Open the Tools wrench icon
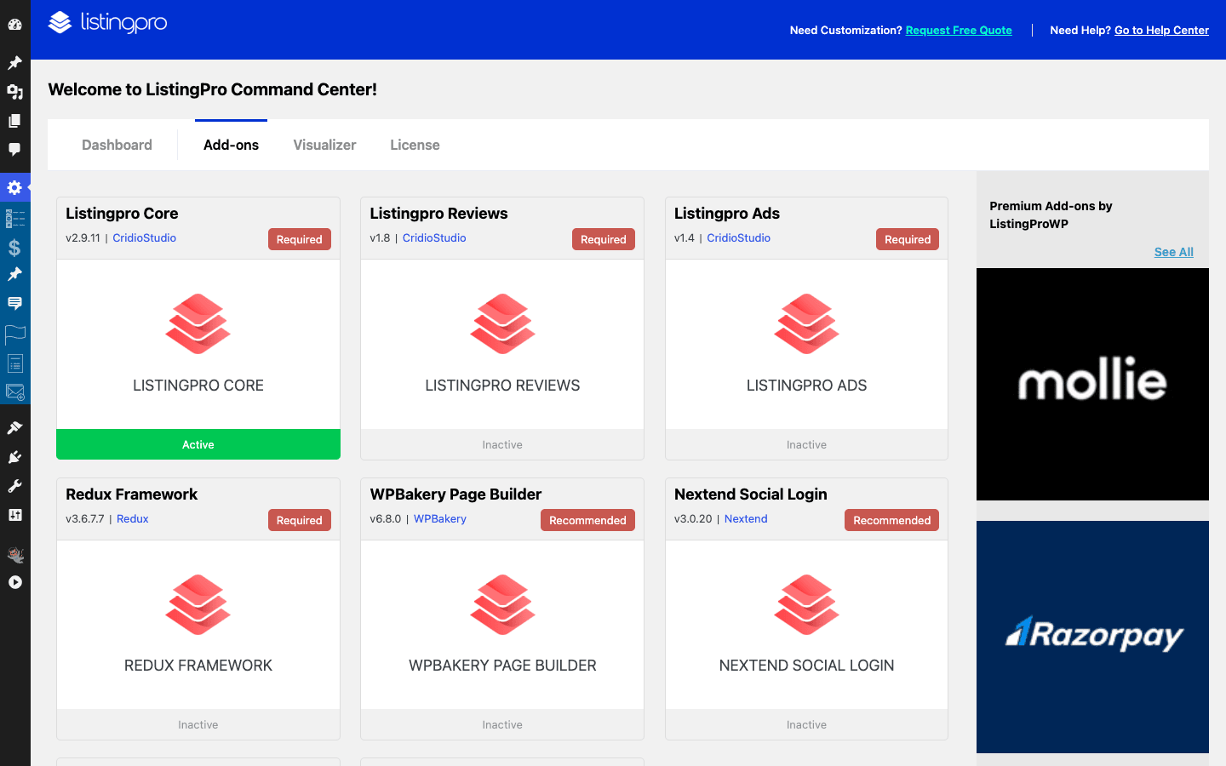 click(14, 486)
